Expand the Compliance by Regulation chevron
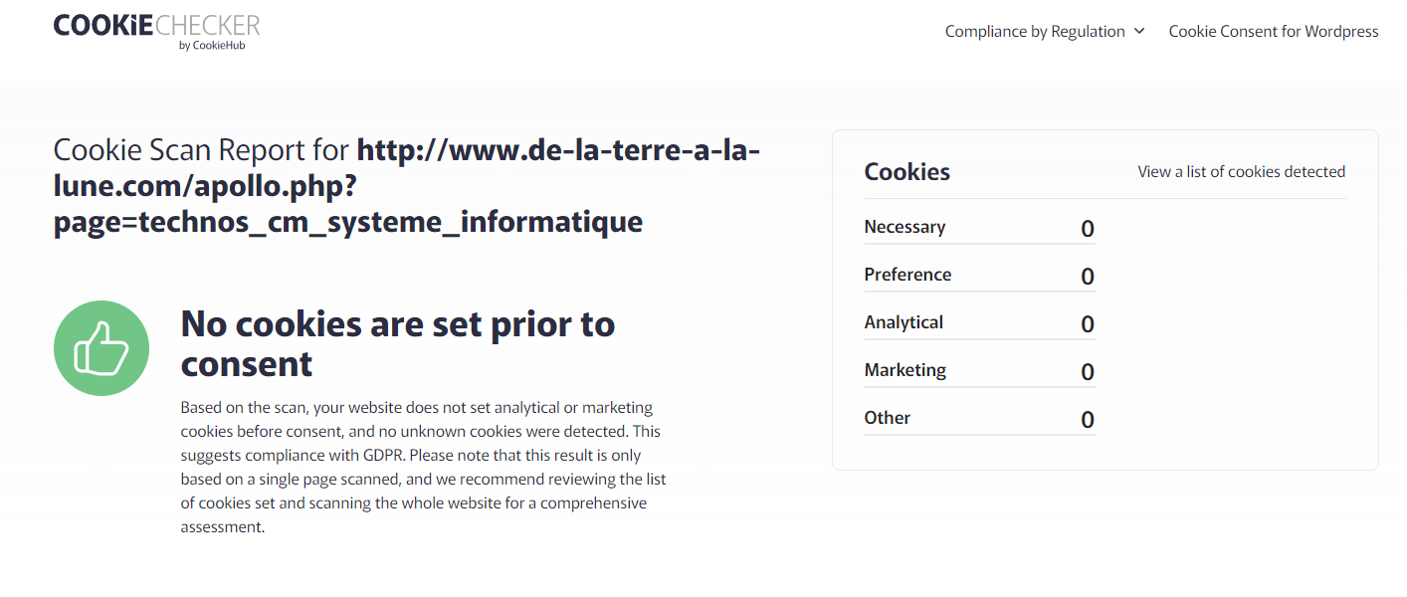Screen dimensions: 1407x597 point(1139,31)
